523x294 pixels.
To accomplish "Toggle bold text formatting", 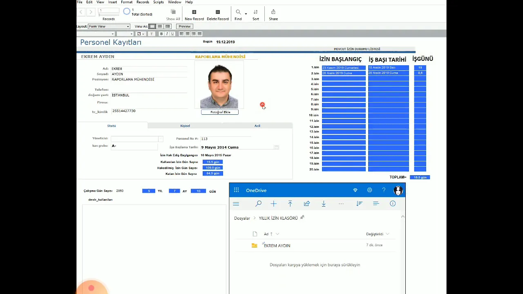I will pos(161,34).
